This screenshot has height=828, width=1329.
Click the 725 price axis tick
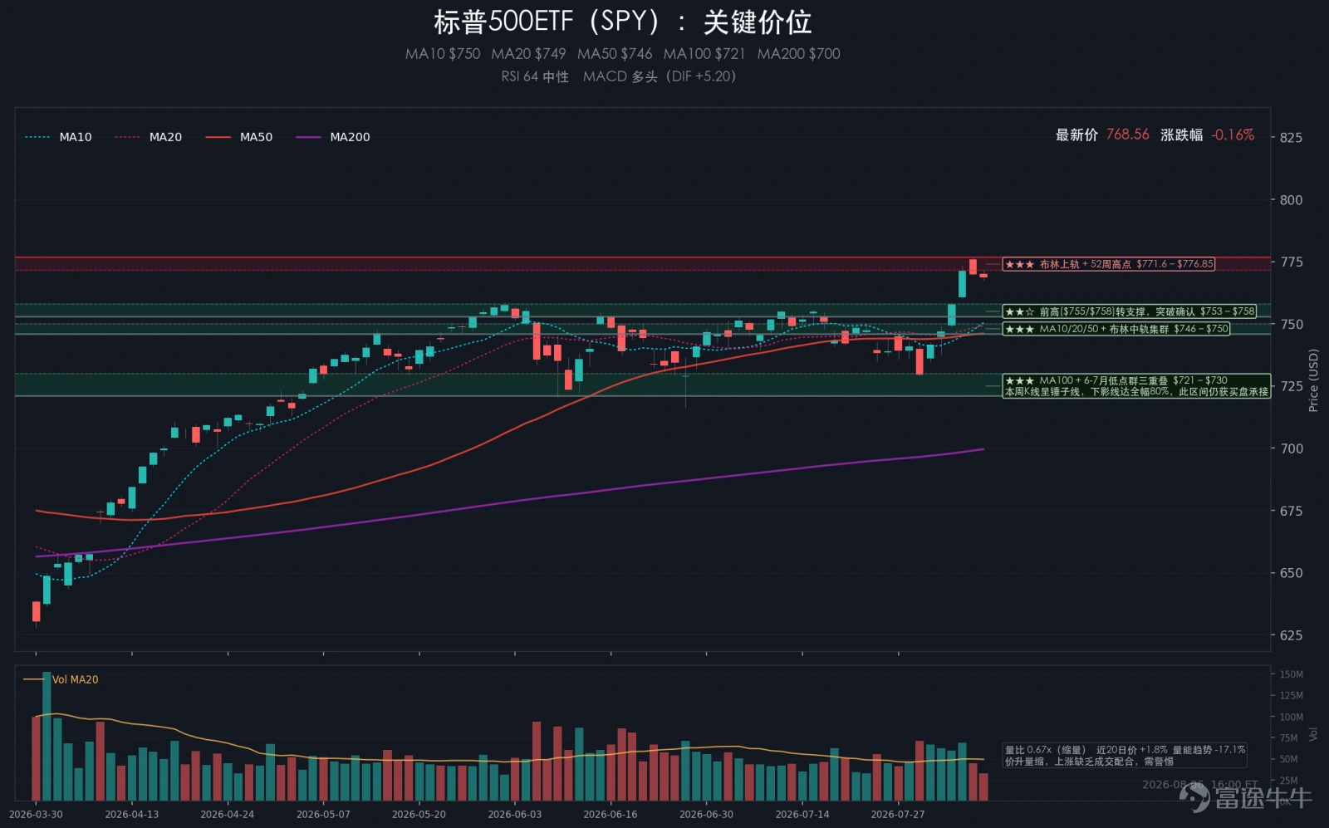pos(1291,386)
